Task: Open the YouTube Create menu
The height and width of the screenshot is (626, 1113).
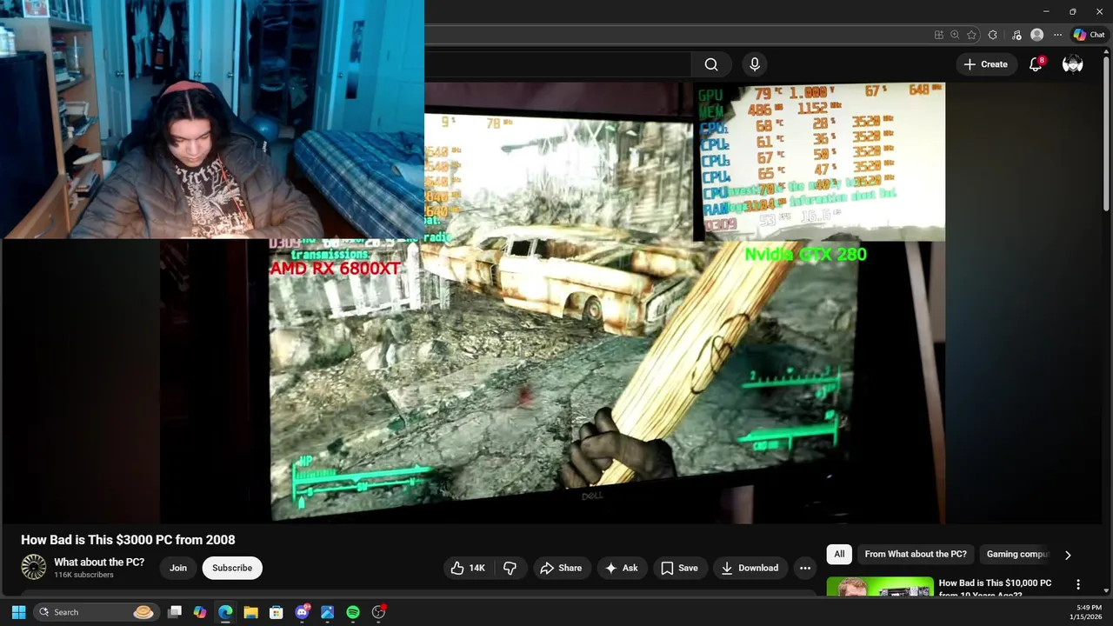Action: click(985, 64)
